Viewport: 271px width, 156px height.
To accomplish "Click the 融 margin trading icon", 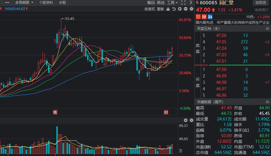I will pyautogui.click(x=210, y=17).
